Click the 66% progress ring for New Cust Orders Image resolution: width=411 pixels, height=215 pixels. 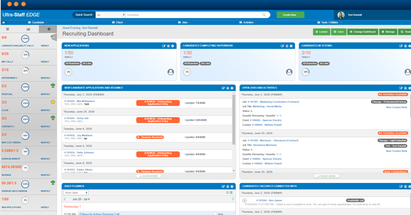[x=25, y=136]
